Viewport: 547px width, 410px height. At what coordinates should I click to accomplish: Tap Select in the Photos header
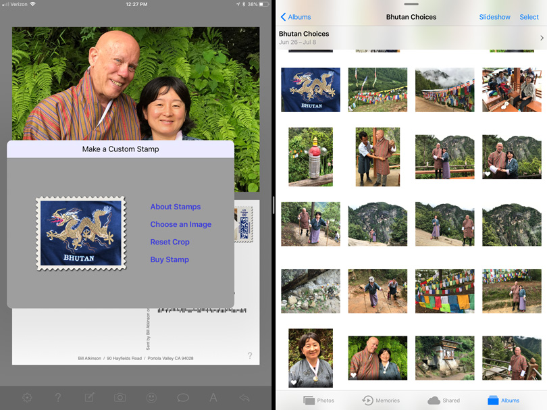(529, 17)
